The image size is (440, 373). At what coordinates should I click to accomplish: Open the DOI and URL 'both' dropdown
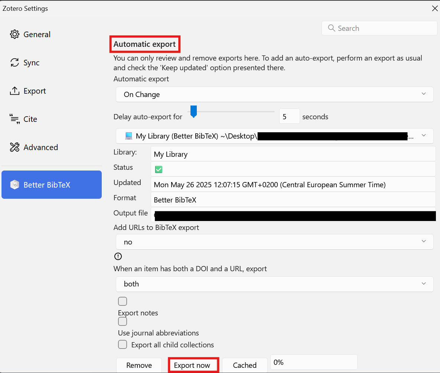tap(275, 284)
